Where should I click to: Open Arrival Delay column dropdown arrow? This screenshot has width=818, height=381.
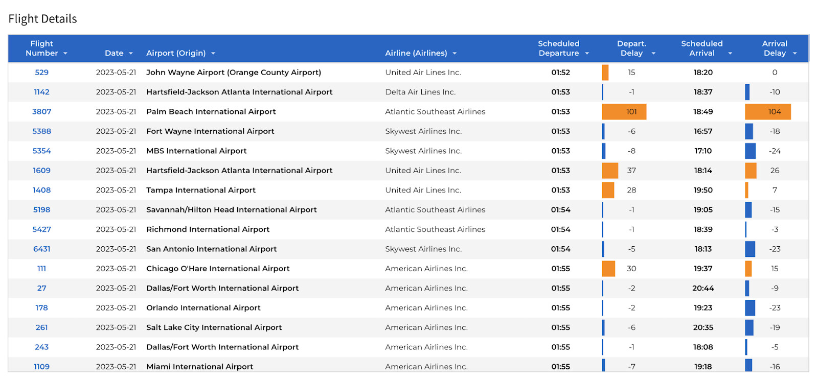click(795, 54)
